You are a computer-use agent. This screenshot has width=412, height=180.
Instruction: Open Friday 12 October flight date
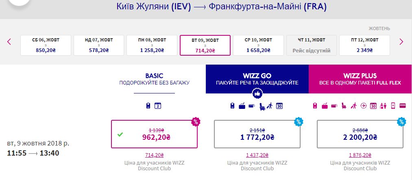click(x=364, y=45)
